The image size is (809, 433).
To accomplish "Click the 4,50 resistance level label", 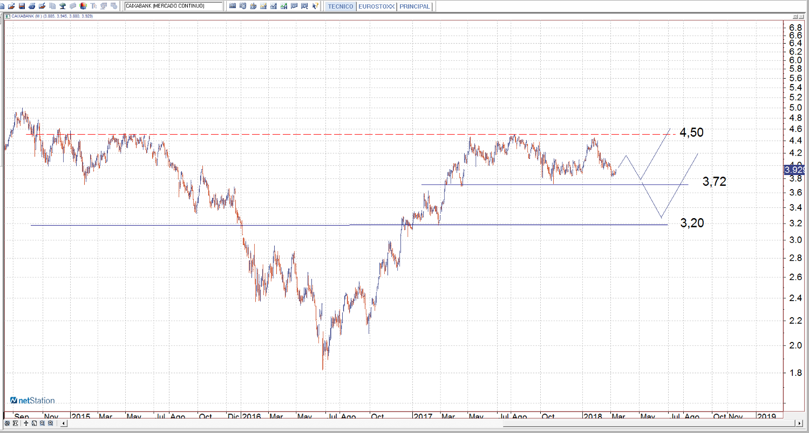I will [691, 132].
